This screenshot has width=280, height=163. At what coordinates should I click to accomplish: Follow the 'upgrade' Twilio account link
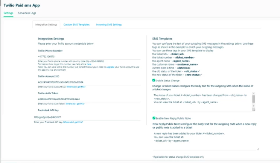110,67
